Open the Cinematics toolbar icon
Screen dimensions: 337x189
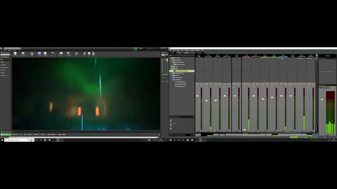[x=68, y=54]
